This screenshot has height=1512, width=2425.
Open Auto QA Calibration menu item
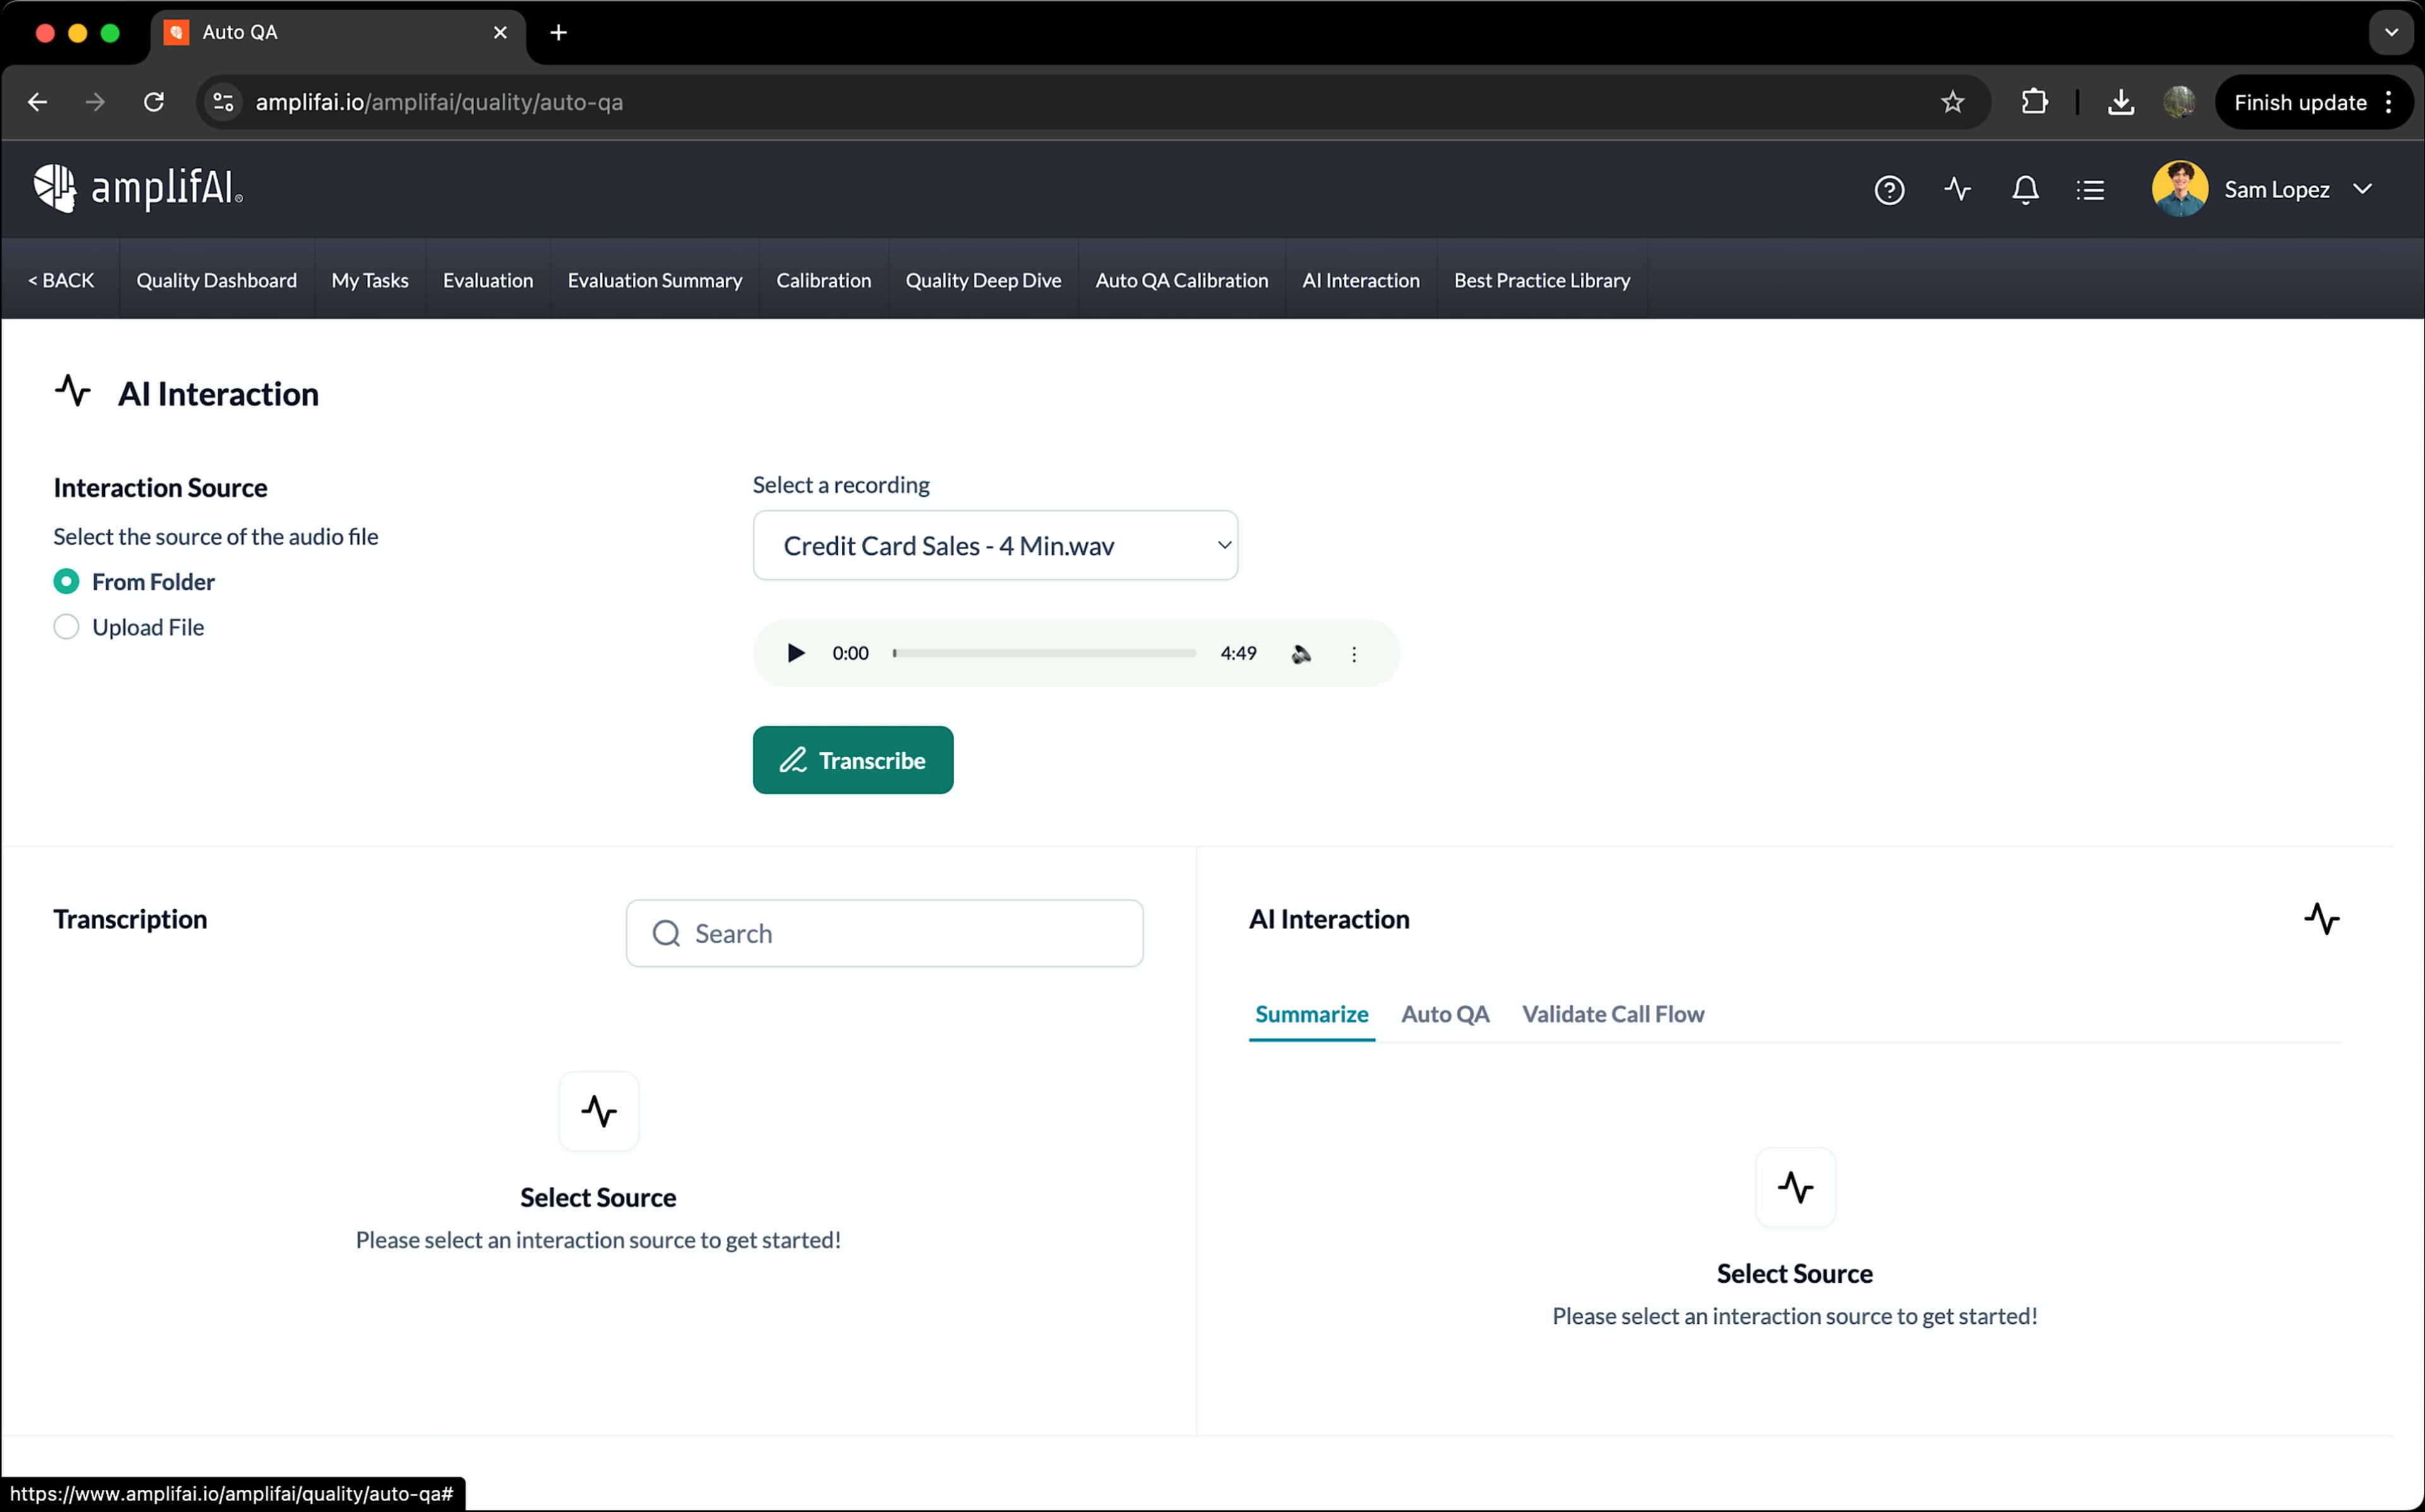tap(1182, 280)
